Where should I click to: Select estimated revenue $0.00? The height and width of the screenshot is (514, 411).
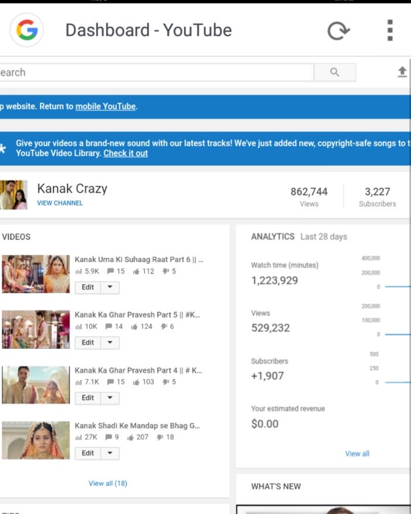pos(265,424)
